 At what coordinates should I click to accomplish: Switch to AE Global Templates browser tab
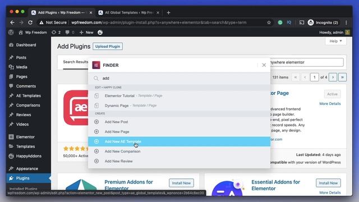pos(129,12)
